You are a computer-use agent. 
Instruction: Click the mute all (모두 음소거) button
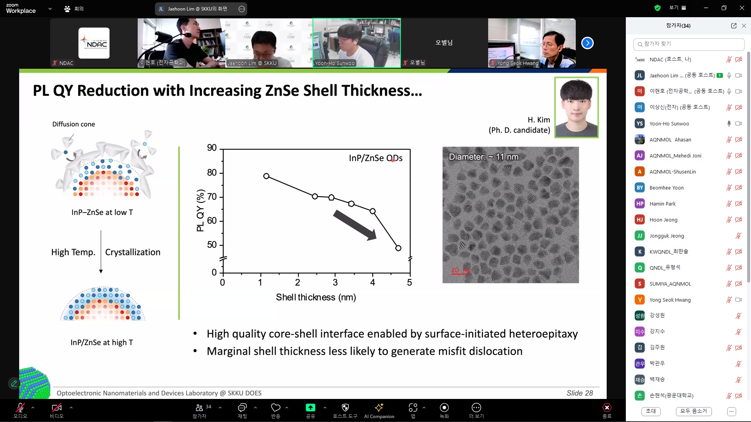(x=694, y=411)
